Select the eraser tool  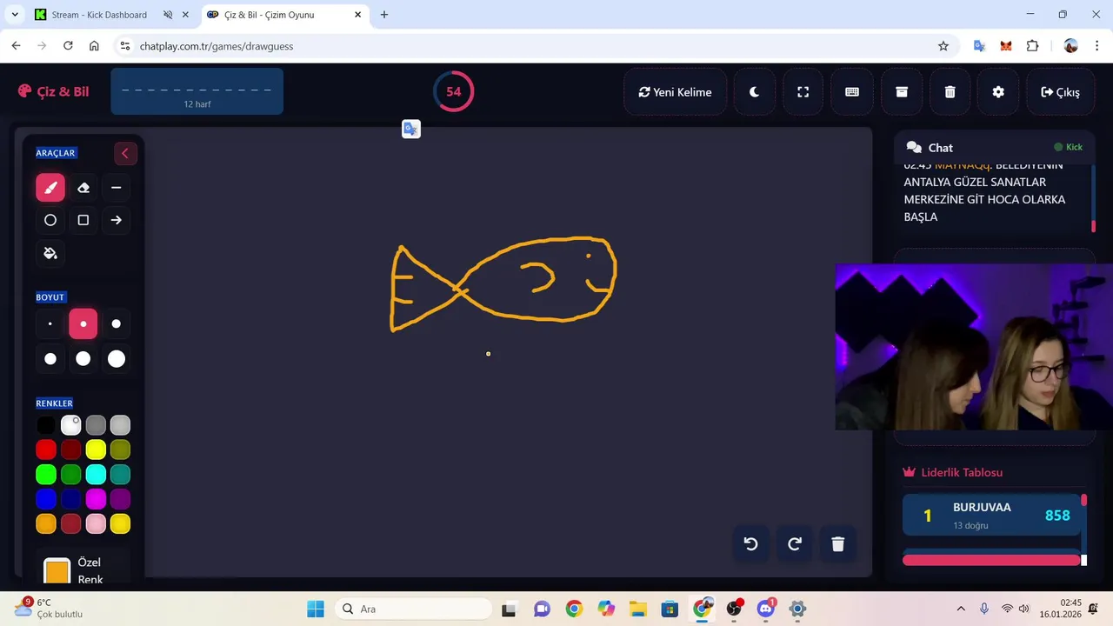click(x=83, y=187)
